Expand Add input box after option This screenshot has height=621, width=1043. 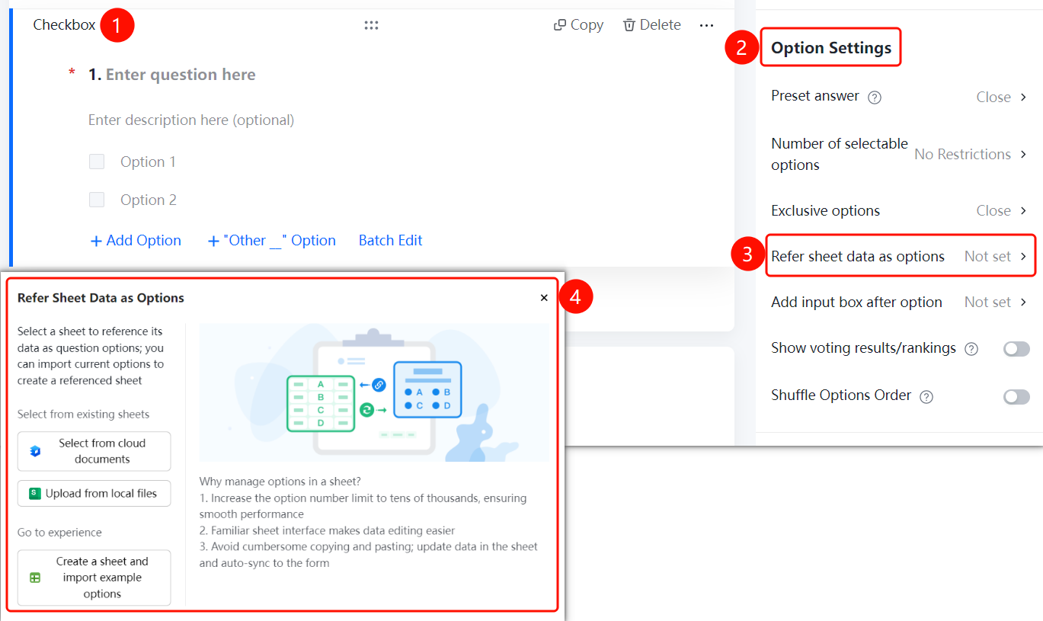(x=899, y=302)
